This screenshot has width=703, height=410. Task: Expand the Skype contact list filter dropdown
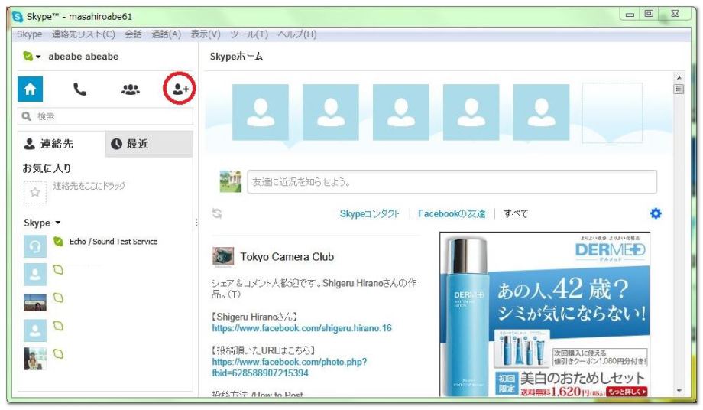point(58,223)
